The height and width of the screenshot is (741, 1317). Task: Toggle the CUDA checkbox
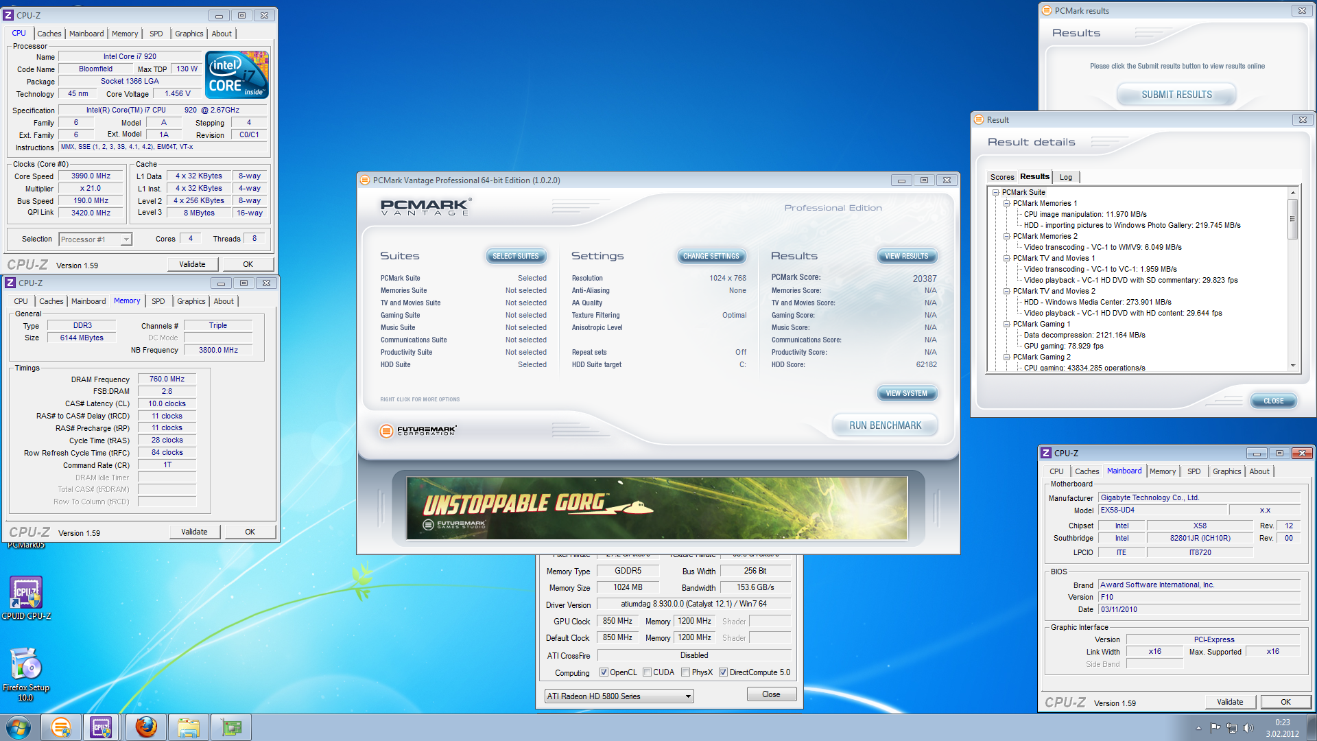point(647,672)
